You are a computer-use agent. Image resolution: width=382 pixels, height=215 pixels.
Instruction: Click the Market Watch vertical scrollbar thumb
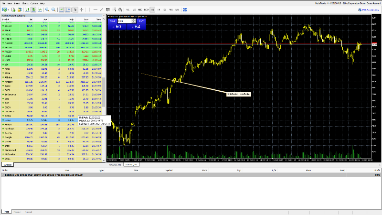pos(104,92)
